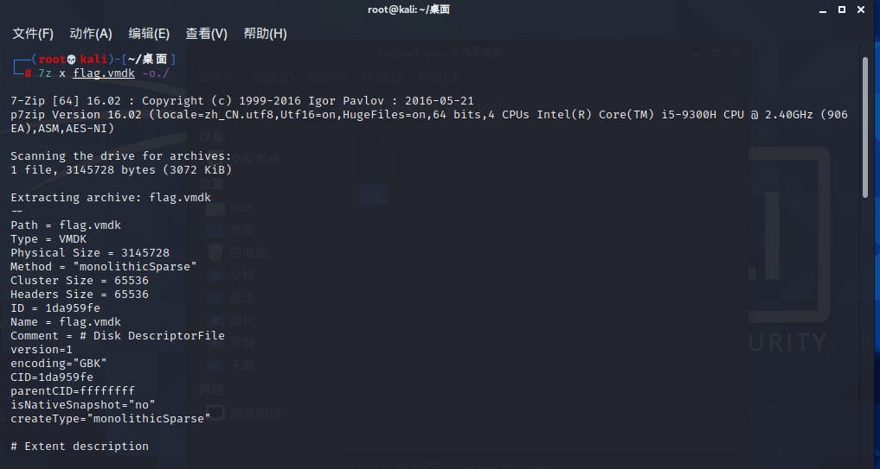Click the underlined flag.vmdk in the command
Screen dimensions: 880x469
pyautogui.click(x=104, y=73)
